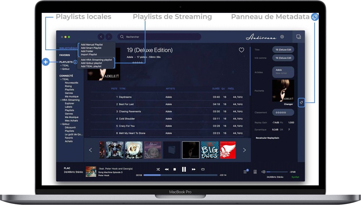The width and height of the screenshot is (361, 205).
Task: Add album to favorites with heart icon
Action: tap(241, 50)
